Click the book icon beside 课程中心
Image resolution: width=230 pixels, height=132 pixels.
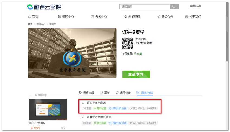60,17
